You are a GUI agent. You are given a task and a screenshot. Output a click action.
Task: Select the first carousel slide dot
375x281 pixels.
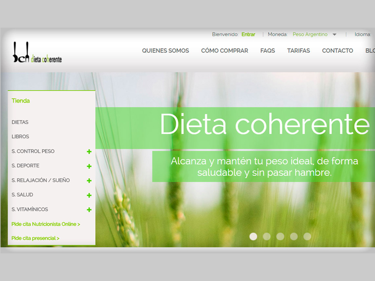point(253,237)
